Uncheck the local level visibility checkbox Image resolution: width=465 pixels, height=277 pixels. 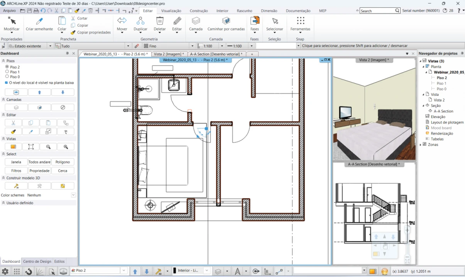6,83
